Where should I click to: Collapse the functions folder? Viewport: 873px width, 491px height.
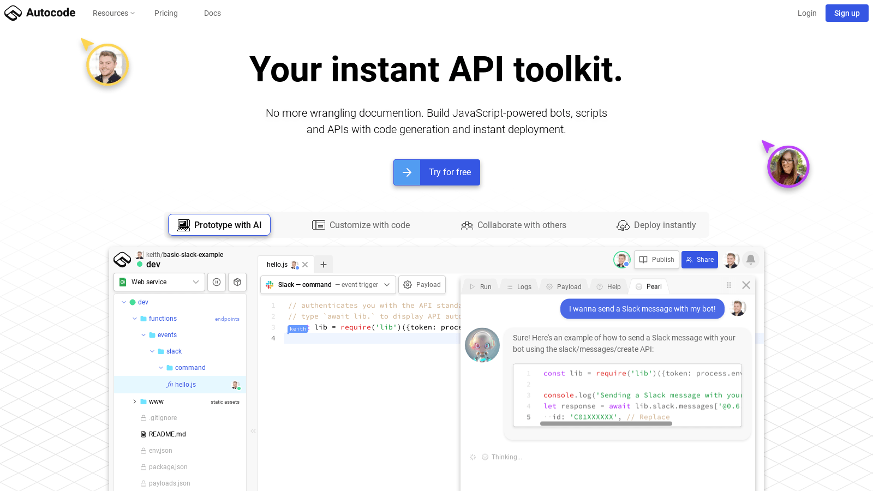(x=135, y=319)
